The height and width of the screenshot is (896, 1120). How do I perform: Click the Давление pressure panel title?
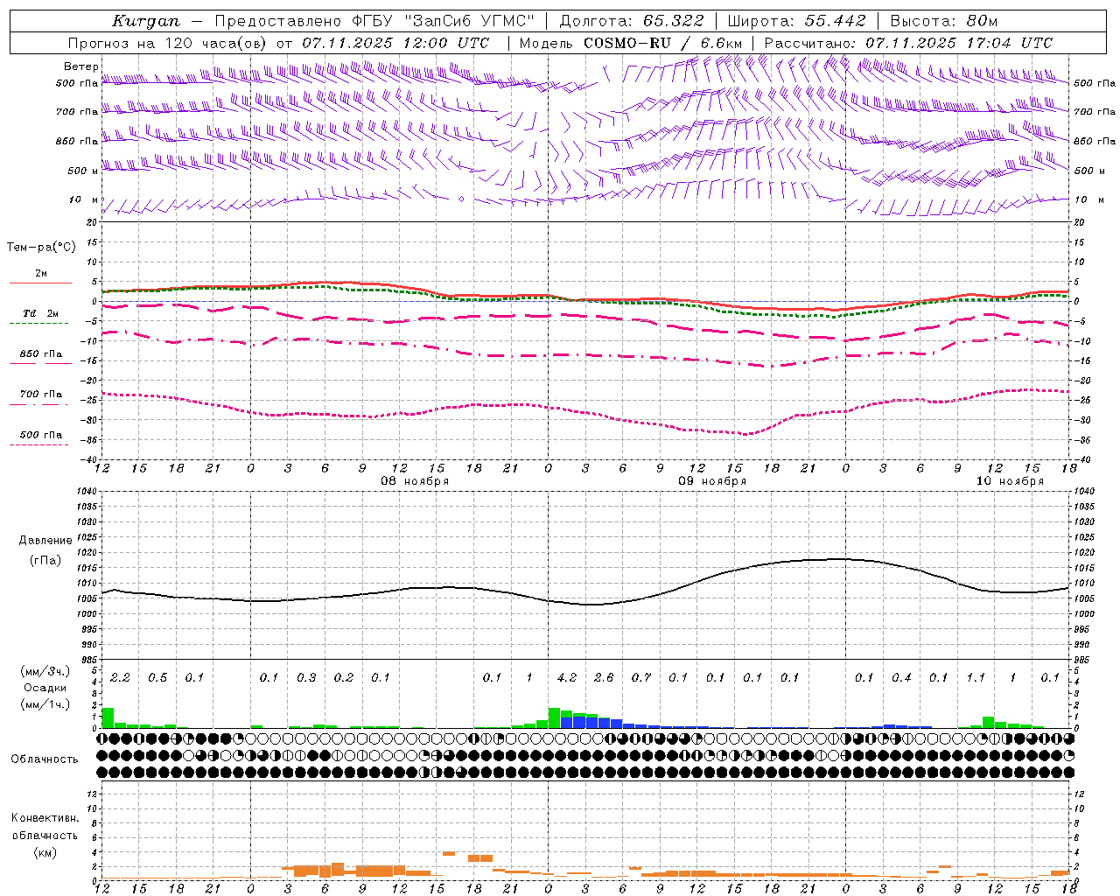(x=45, y=541)
